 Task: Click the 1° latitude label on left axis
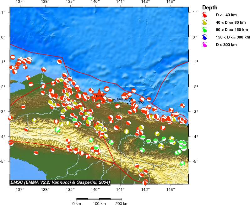tap(4, 12)
